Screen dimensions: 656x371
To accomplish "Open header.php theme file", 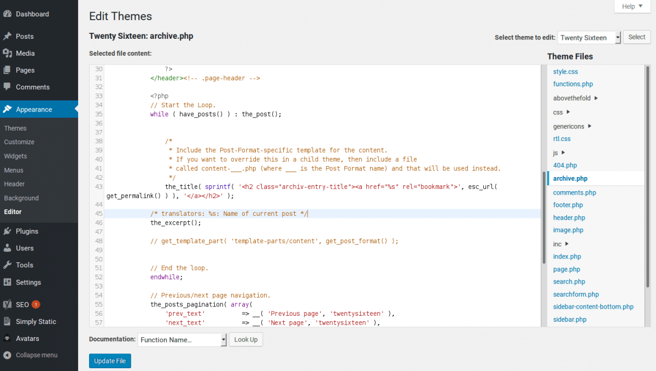I will 569,217.
